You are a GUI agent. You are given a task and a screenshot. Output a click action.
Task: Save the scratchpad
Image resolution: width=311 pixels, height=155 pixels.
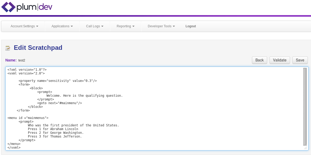point(300,60)
